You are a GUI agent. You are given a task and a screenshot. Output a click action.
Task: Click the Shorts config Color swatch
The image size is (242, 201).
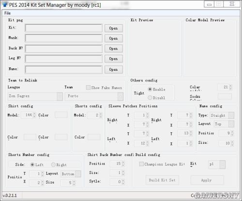click(x=94, y=137)
